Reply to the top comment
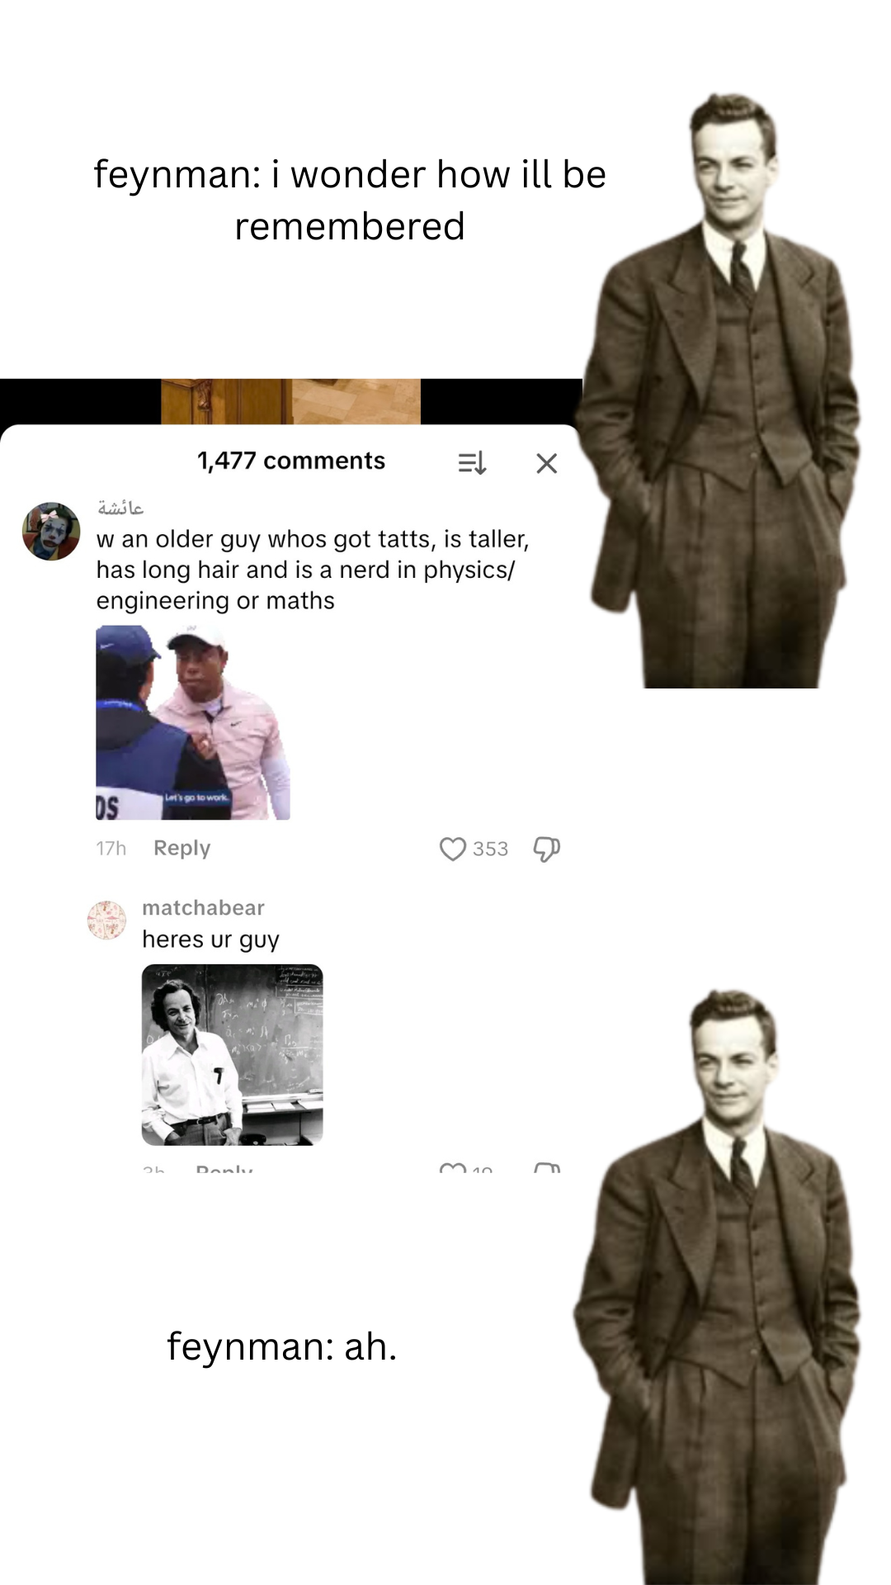The width and height of the screenshot is (891, 1585). point(181,848)
